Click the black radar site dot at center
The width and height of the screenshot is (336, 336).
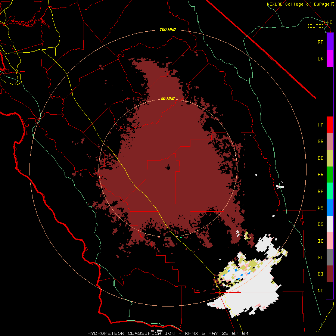(168, 168)
